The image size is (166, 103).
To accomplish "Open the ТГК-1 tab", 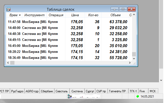I will pos(133,91).
